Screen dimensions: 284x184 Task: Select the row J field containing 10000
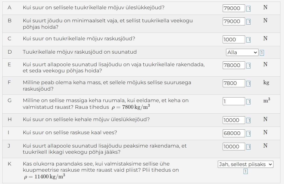pyautogui.click(x=234, y=147)
